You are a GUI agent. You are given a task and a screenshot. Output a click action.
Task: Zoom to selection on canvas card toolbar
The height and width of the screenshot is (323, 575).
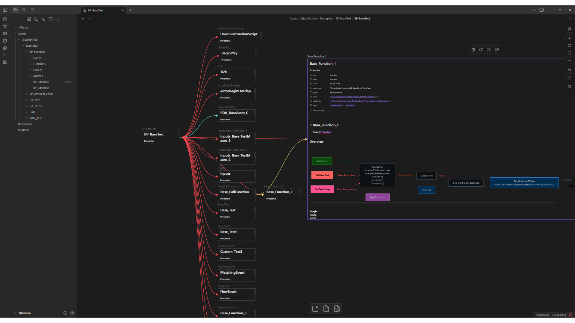click(x=489, y=50)
